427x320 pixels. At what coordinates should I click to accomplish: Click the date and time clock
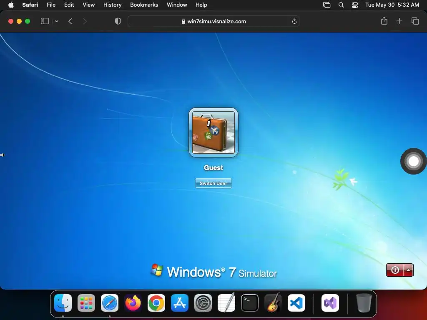pyautogui.click(x=392, y=5)
